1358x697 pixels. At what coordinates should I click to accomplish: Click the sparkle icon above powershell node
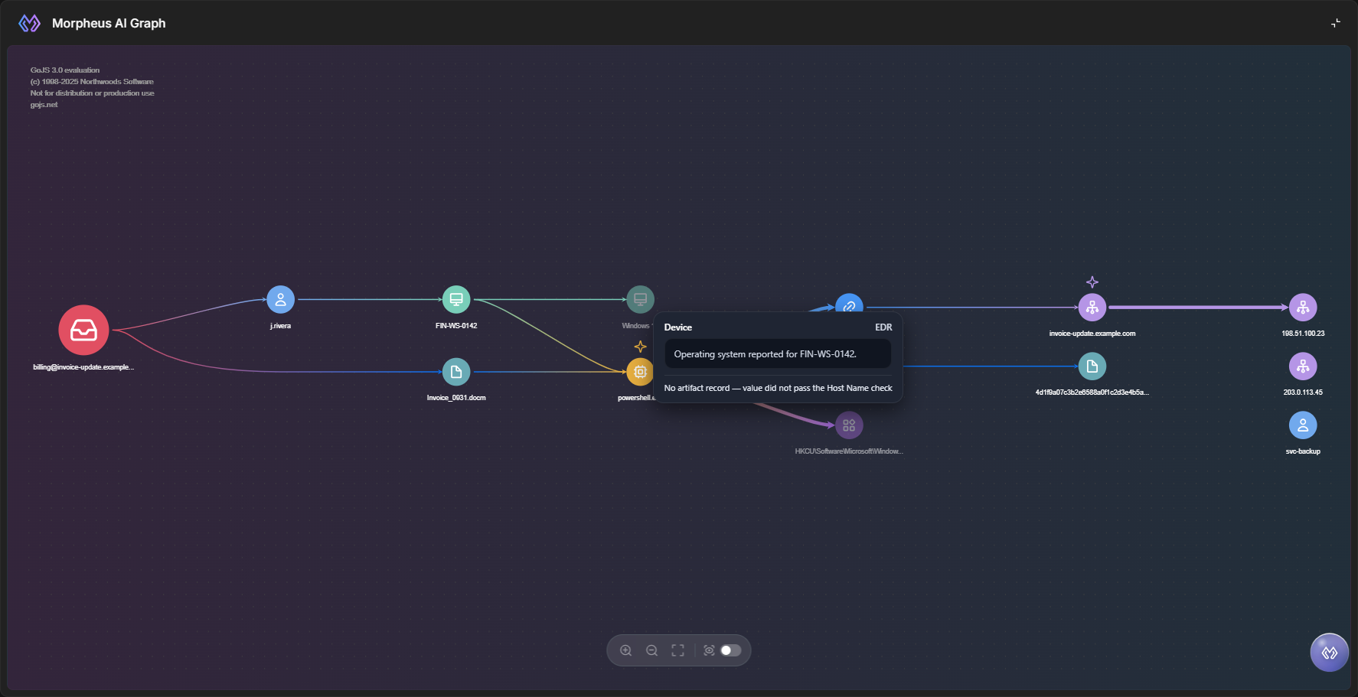tap(641, 347)
